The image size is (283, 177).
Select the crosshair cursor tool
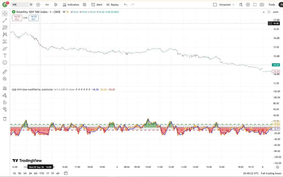coord(5,14)
